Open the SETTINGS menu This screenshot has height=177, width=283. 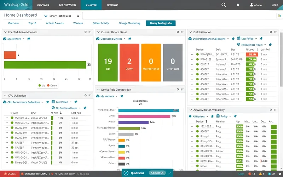tap(112, 5)
